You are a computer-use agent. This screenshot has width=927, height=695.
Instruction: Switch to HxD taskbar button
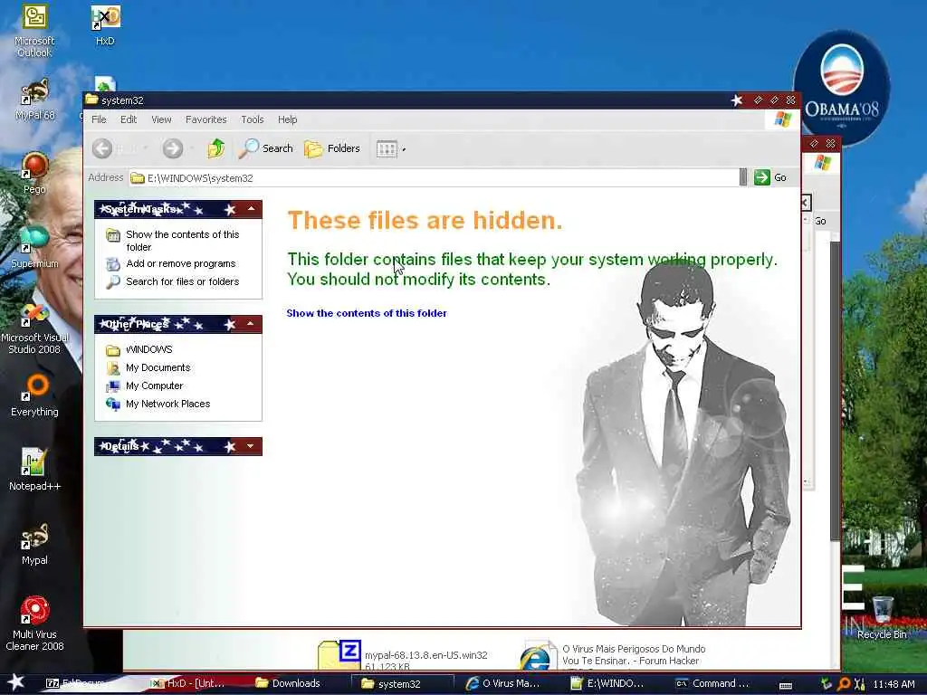(x=188, y=683)
